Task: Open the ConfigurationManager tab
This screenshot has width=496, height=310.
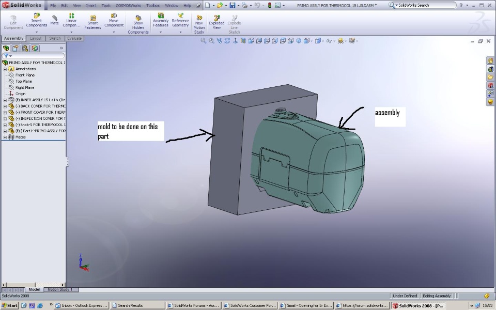Action: click(25, 48)
